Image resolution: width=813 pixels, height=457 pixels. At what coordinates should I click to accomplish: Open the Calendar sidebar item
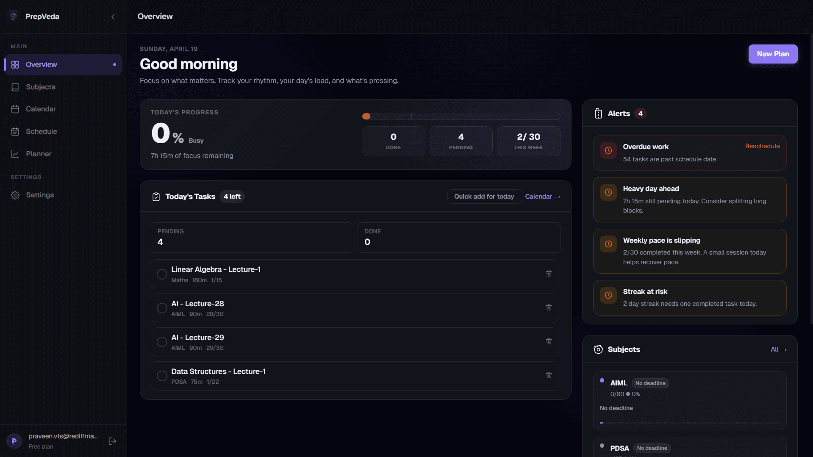click(63, 109)
